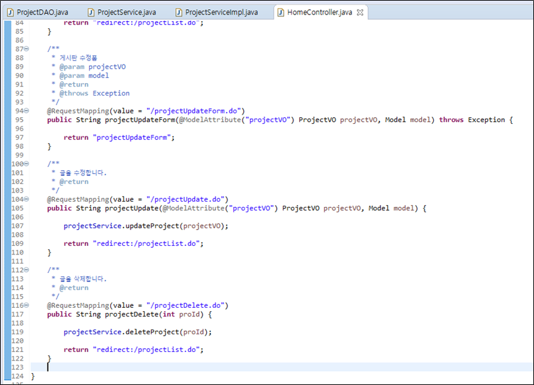Screen dimensions: 534x385
Task: Click the projectDelete method name on line 117
Action: tap(132, 314)
